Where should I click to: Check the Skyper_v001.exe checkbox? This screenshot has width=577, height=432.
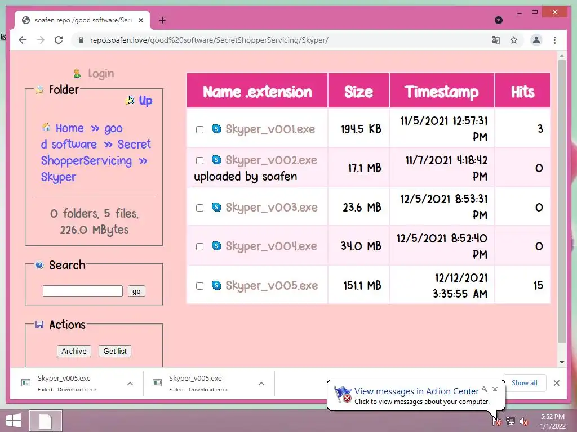[x=200, y=129]
